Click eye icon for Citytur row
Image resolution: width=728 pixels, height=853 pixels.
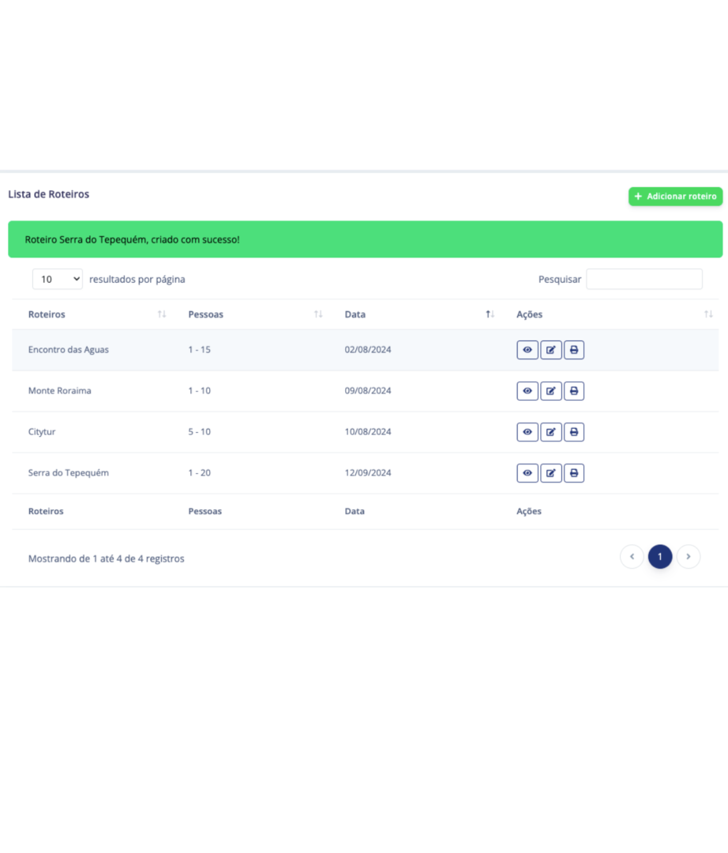point(527,432)
